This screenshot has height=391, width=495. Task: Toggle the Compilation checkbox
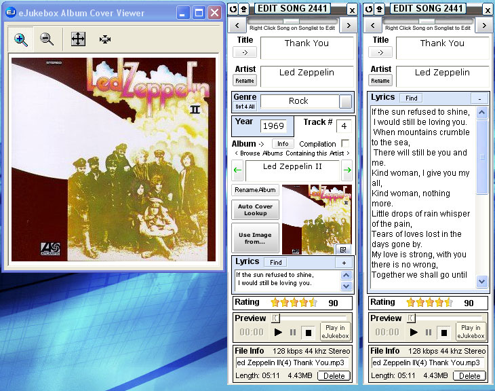tap(345, 143)
